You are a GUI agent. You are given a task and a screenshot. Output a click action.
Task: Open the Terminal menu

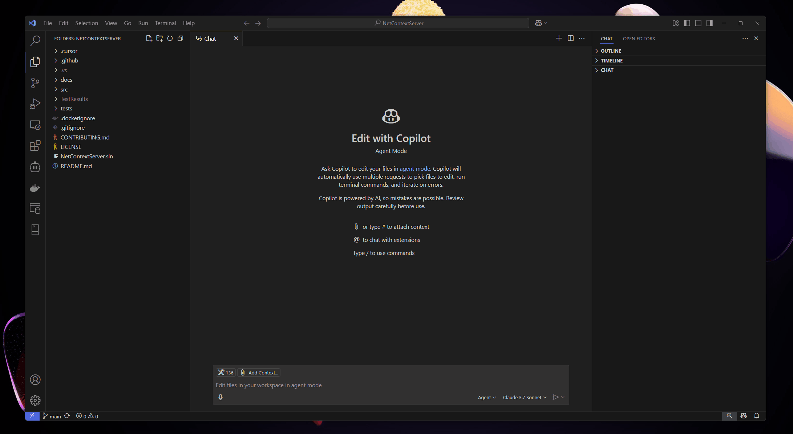[165, 23]
